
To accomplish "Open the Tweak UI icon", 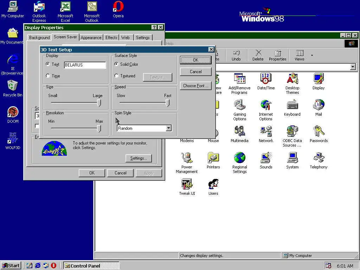I will pyautogui.click(x=187, y=187).
